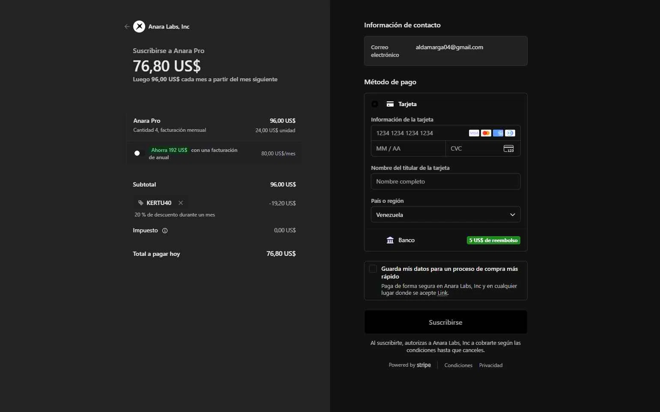Image resolution: width=660 pixels, height=412 pixels.
Task: Focus the Nombre completo field
Action: coord(445,181)
